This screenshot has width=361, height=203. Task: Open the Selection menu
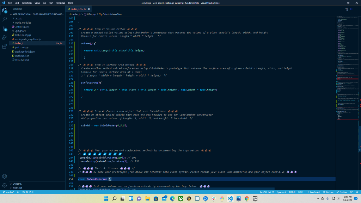(x=27, y=3)
